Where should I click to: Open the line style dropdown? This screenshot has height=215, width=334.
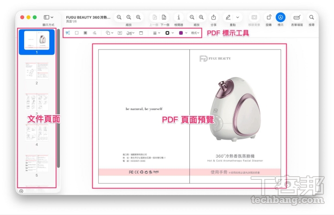click(x=157, y=33)
